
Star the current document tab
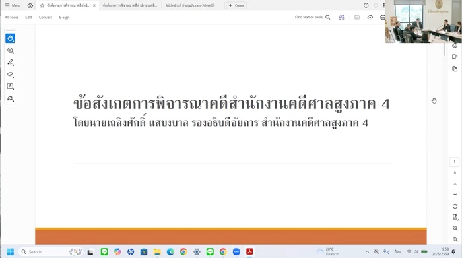[42, 5]
